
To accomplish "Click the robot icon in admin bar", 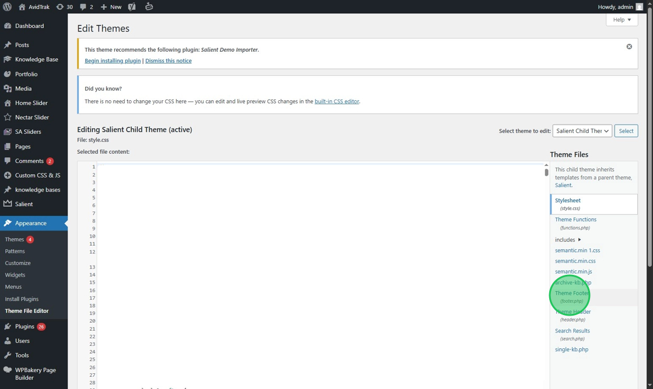I will (x=149, y=6).
